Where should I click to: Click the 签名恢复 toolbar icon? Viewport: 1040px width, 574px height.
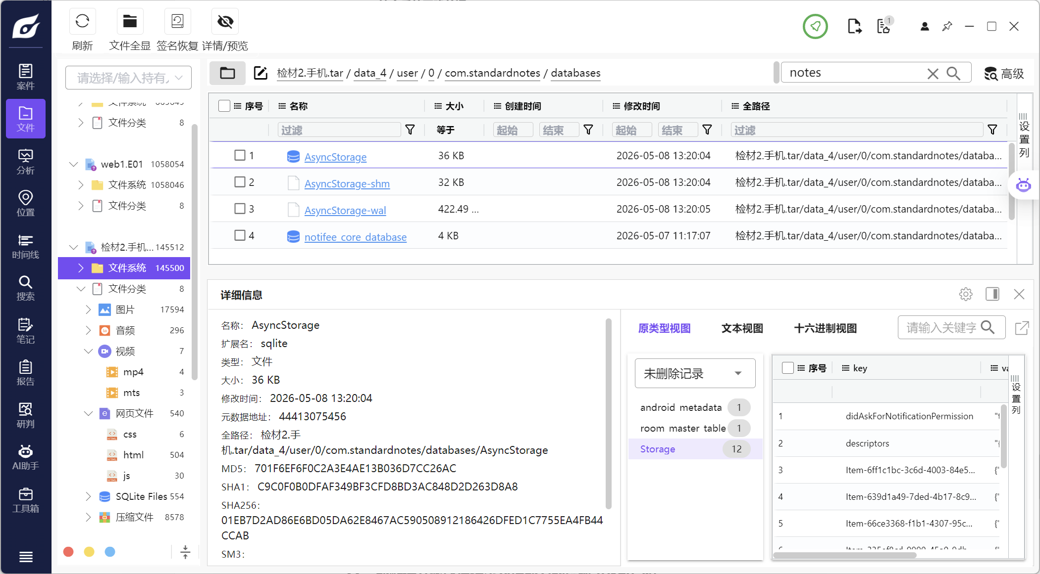point(177,21)
